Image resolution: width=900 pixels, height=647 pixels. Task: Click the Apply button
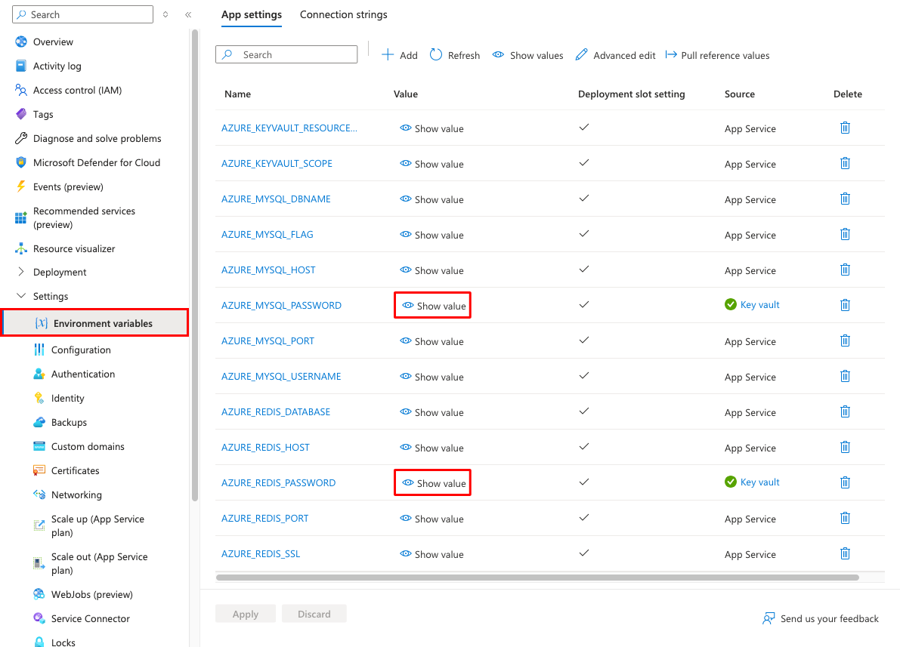pos(246,614)
